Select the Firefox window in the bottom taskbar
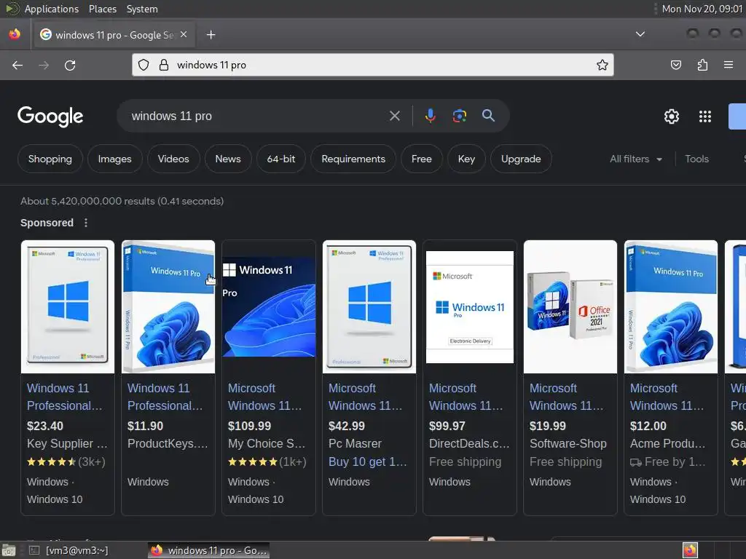746x559 pixels. [x=209, y=550]
